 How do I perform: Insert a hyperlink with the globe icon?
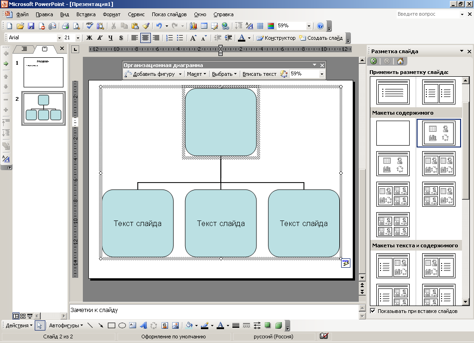[x=225, y=26]
